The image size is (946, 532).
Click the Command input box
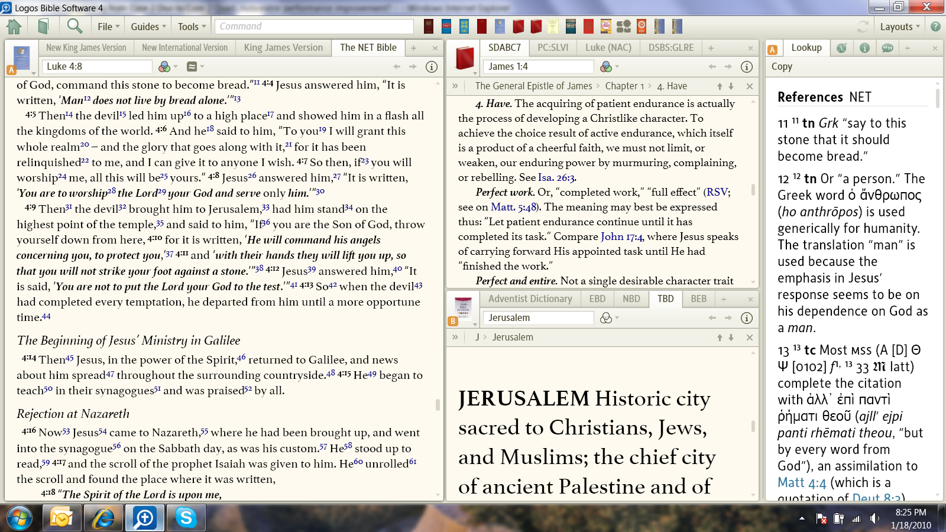(x=314, y=27)
